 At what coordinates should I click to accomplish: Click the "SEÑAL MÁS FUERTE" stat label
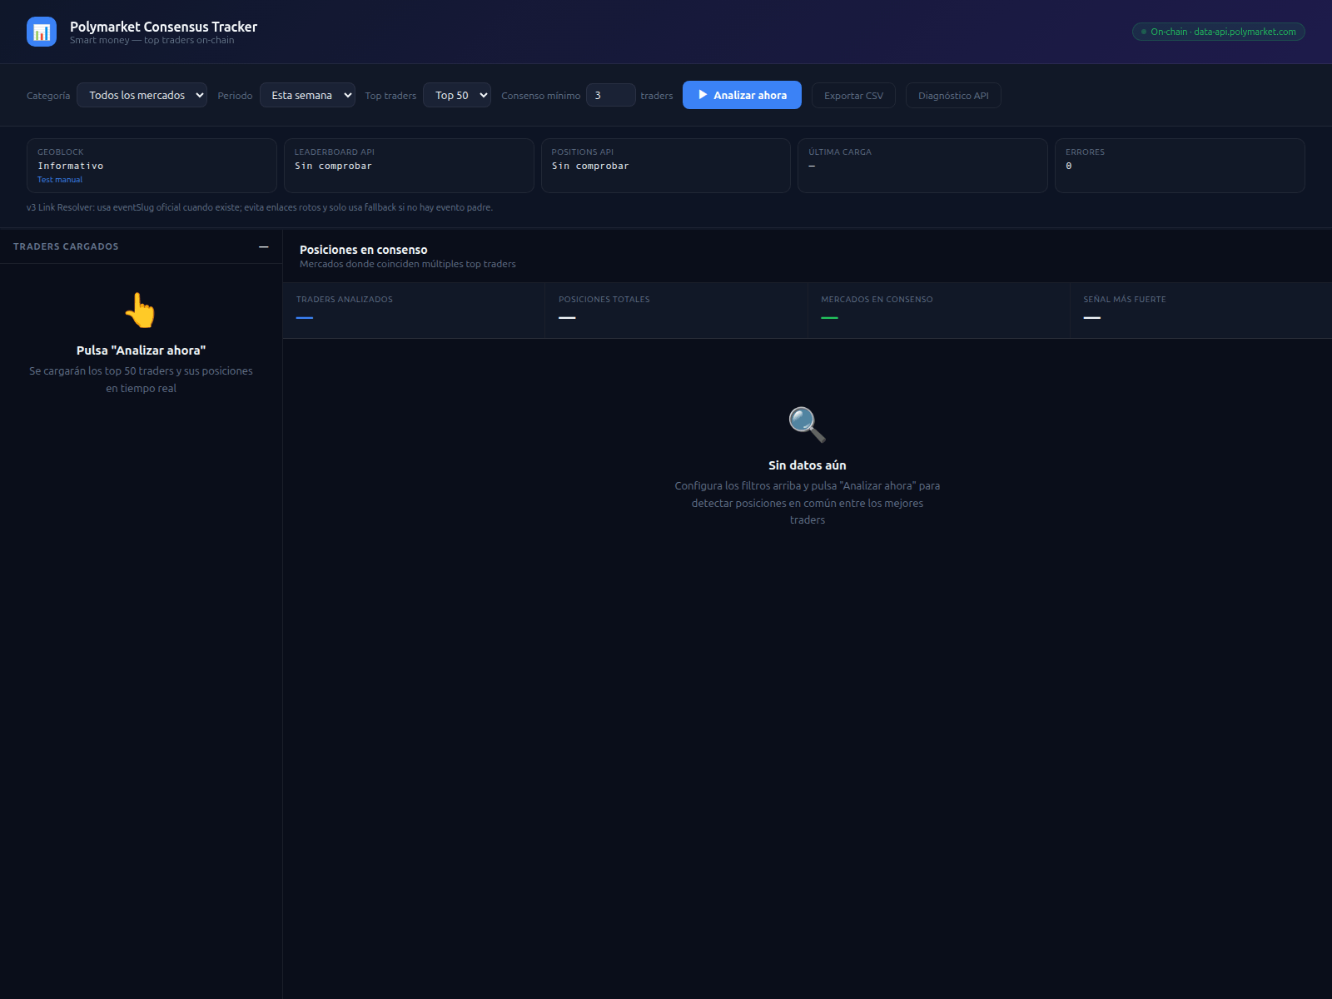pos(1125,300)
